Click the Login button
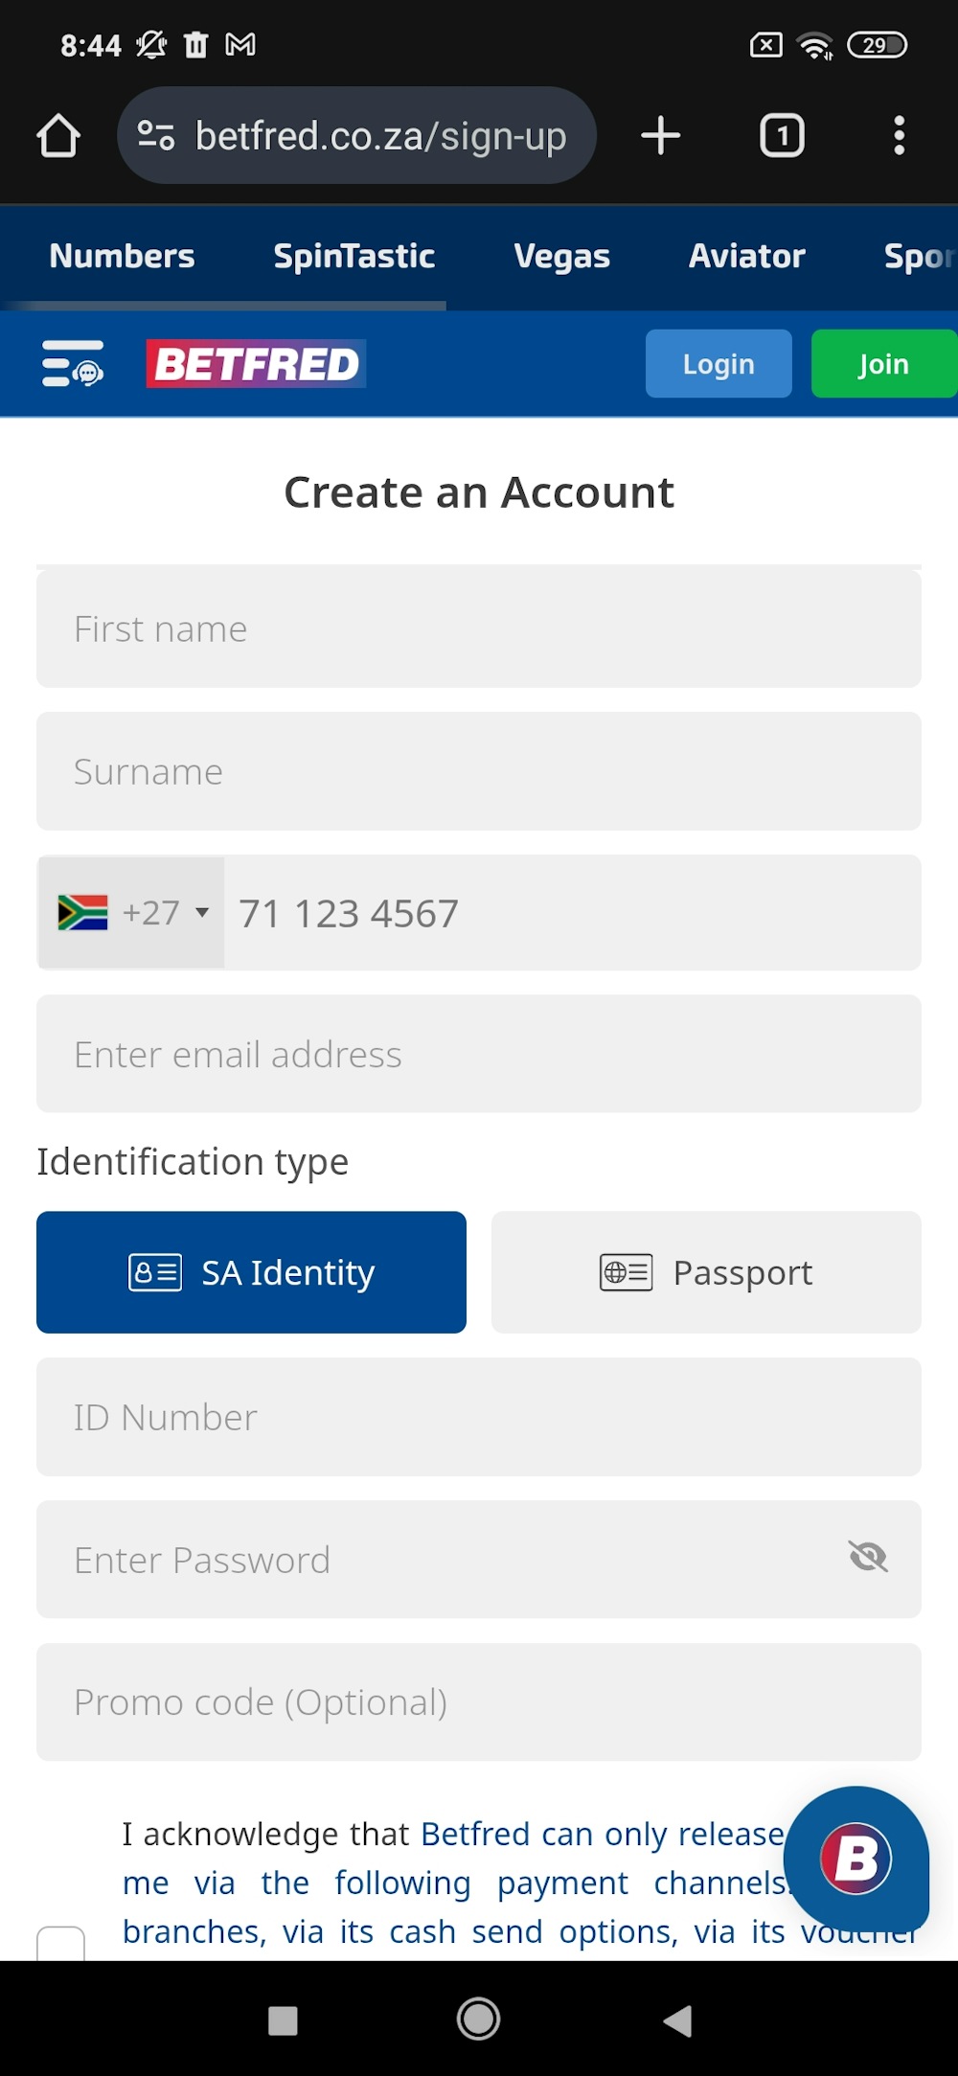958x2076 pixels. (x=718, y=364)
